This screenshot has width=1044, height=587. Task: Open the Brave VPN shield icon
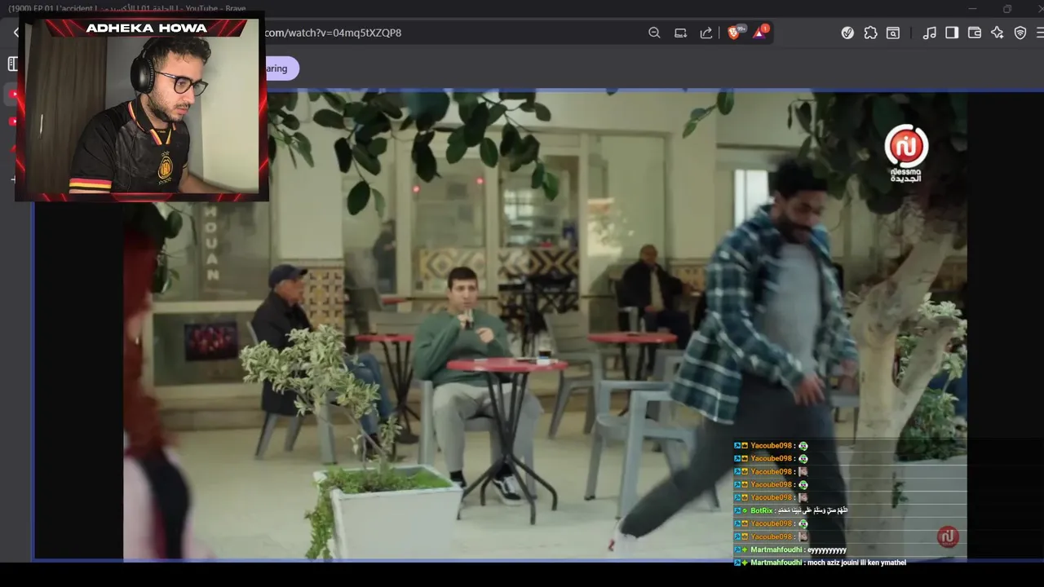click(x=1020, y=33)
